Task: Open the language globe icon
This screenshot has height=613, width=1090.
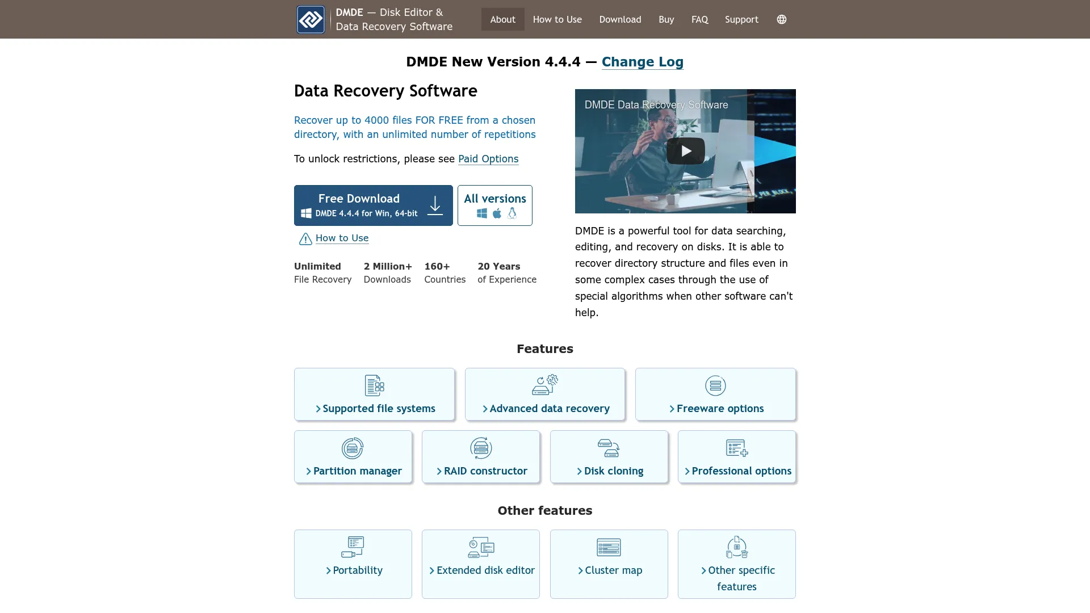Action: [782, 19]
